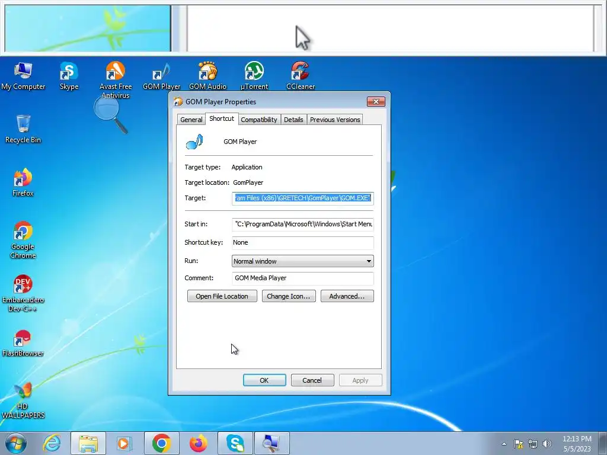
Task: Select GOM Audio desktop shortcut
Action: [x=207, y=76]
